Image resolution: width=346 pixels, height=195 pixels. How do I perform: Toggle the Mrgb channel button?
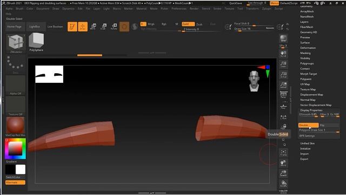[151, 24]
